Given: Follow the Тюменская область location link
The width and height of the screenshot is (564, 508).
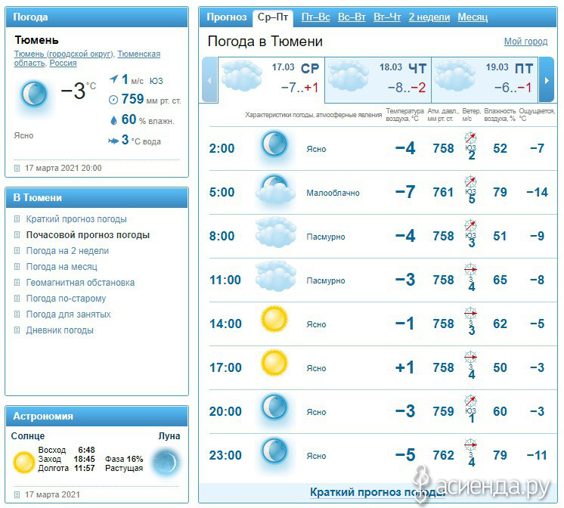Looking at the screenshot, I should [87, 58].
